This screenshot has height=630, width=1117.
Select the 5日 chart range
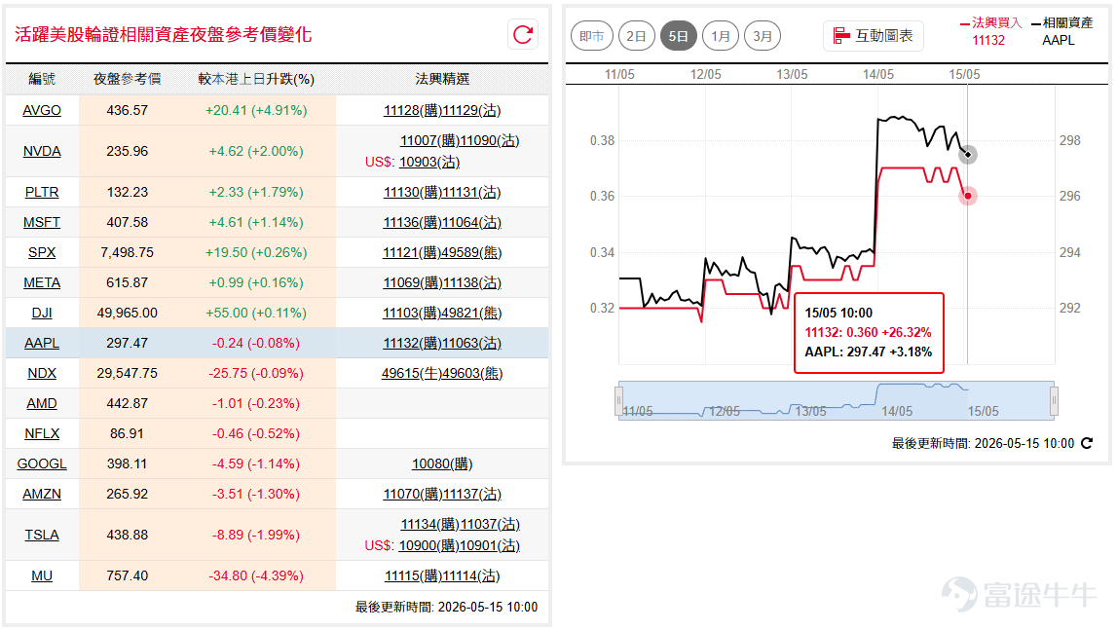click(678, 36)
